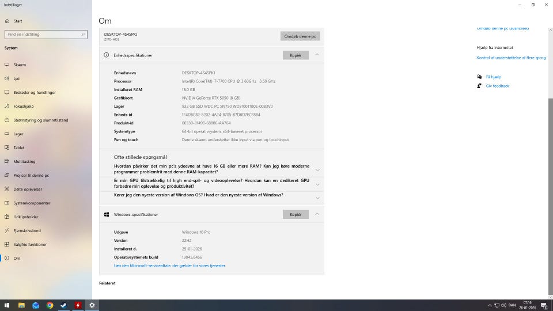Open the Få hjælp link
Image resolution: width=553 pixels, height=311 pixels.
pos(494,77)
